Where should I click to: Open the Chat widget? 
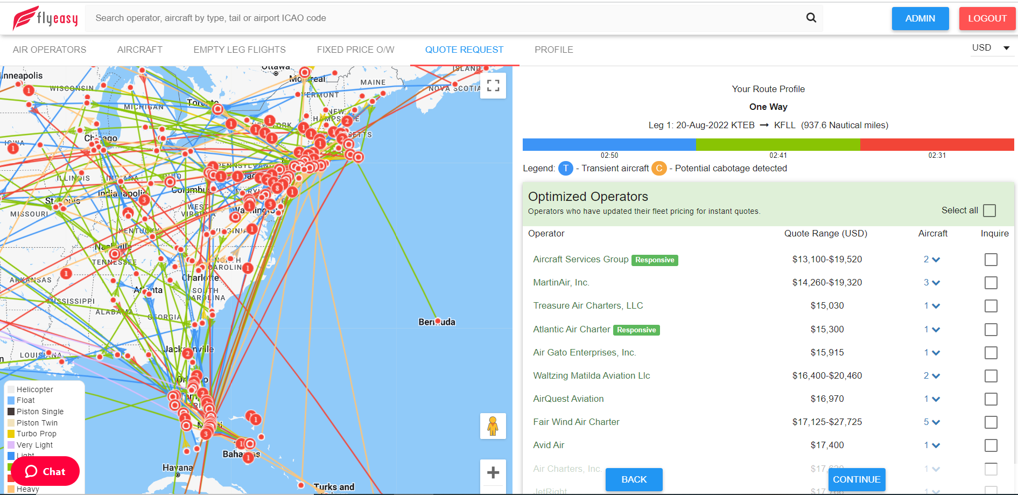pos(45,471)
